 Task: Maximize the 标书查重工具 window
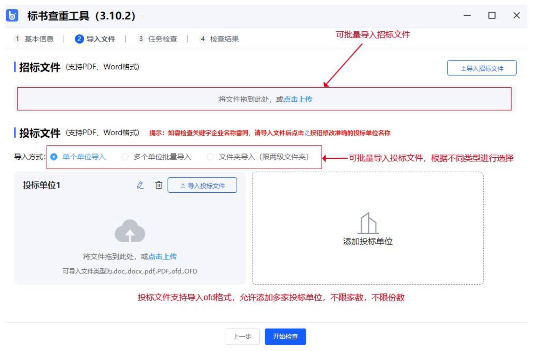[492, 16]
